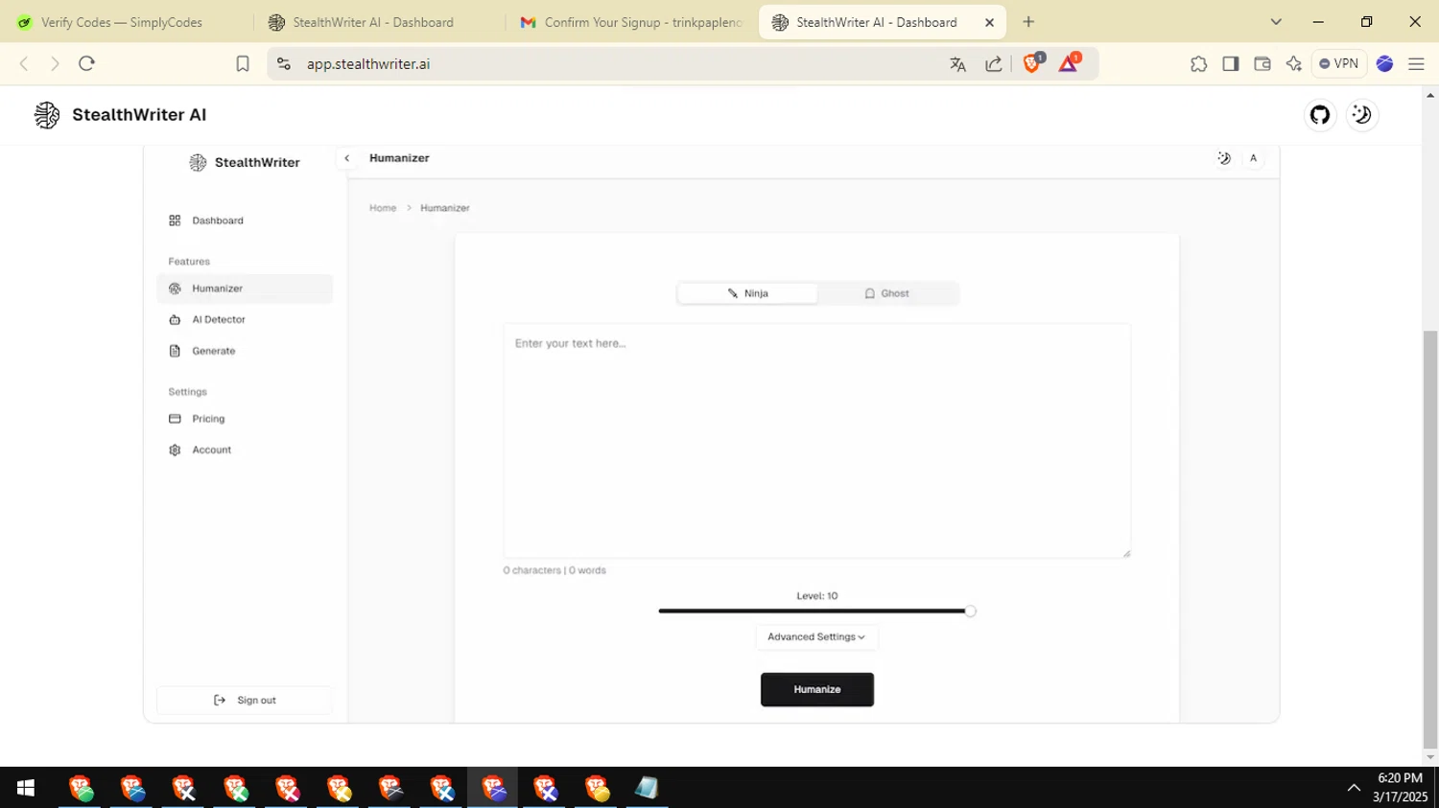Open Brave Wallet icon
The height and width of the screenshot is (808, 1439).
point(1262,64)
